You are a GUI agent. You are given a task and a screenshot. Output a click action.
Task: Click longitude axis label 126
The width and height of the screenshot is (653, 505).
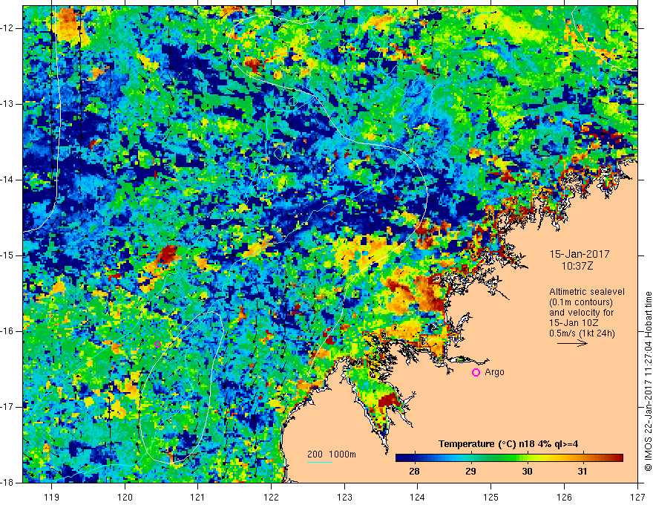[x=564, y=497]
